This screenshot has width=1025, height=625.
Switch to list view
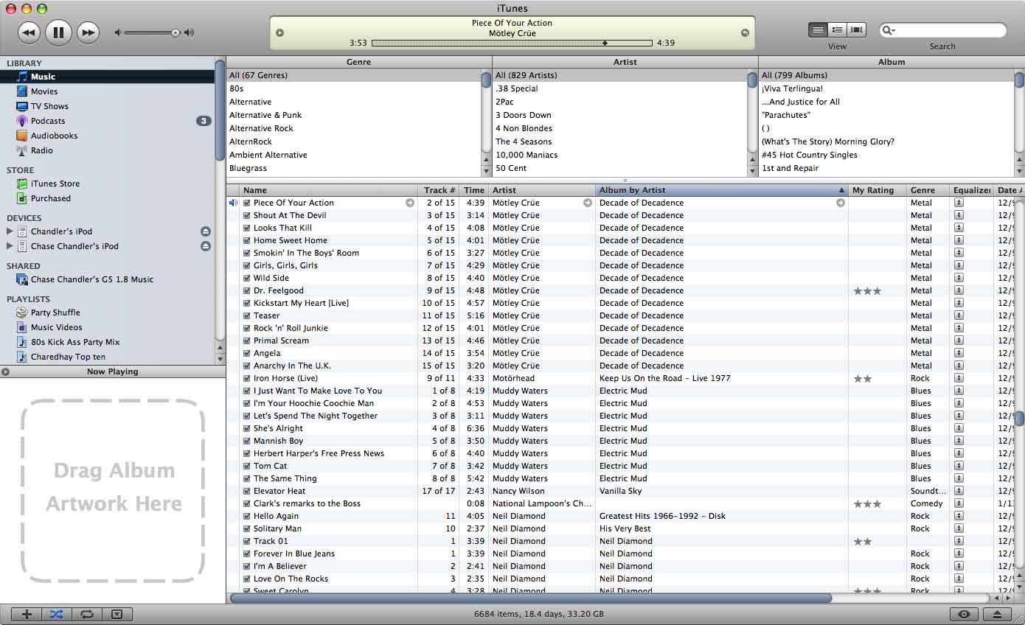(818, 30)
